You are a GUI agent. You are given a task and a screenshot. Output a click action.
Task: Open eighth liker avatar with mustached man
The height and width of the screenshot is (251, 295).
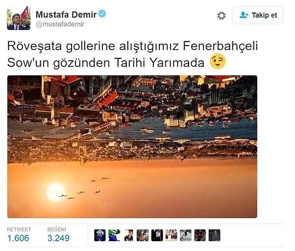[200, 235]
